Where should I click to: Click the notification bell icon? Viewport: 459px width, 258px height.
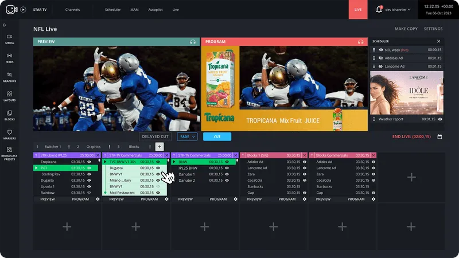tap(379, 10)
